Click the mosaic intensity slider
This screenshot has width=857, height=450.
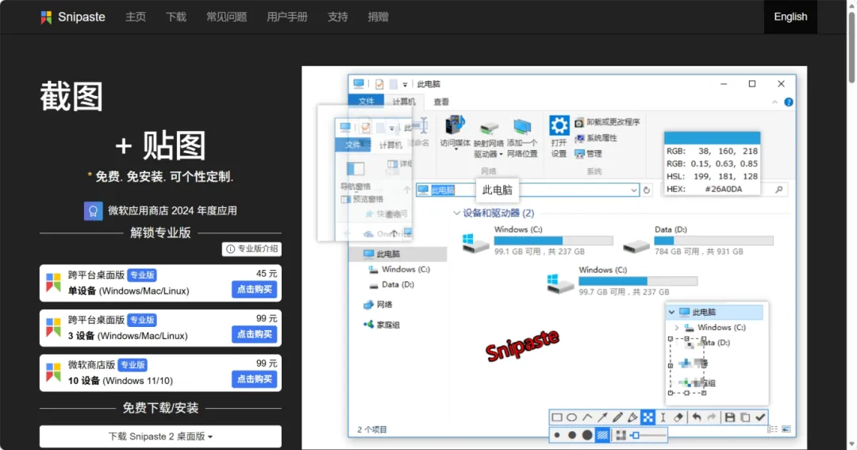point(648,435)
